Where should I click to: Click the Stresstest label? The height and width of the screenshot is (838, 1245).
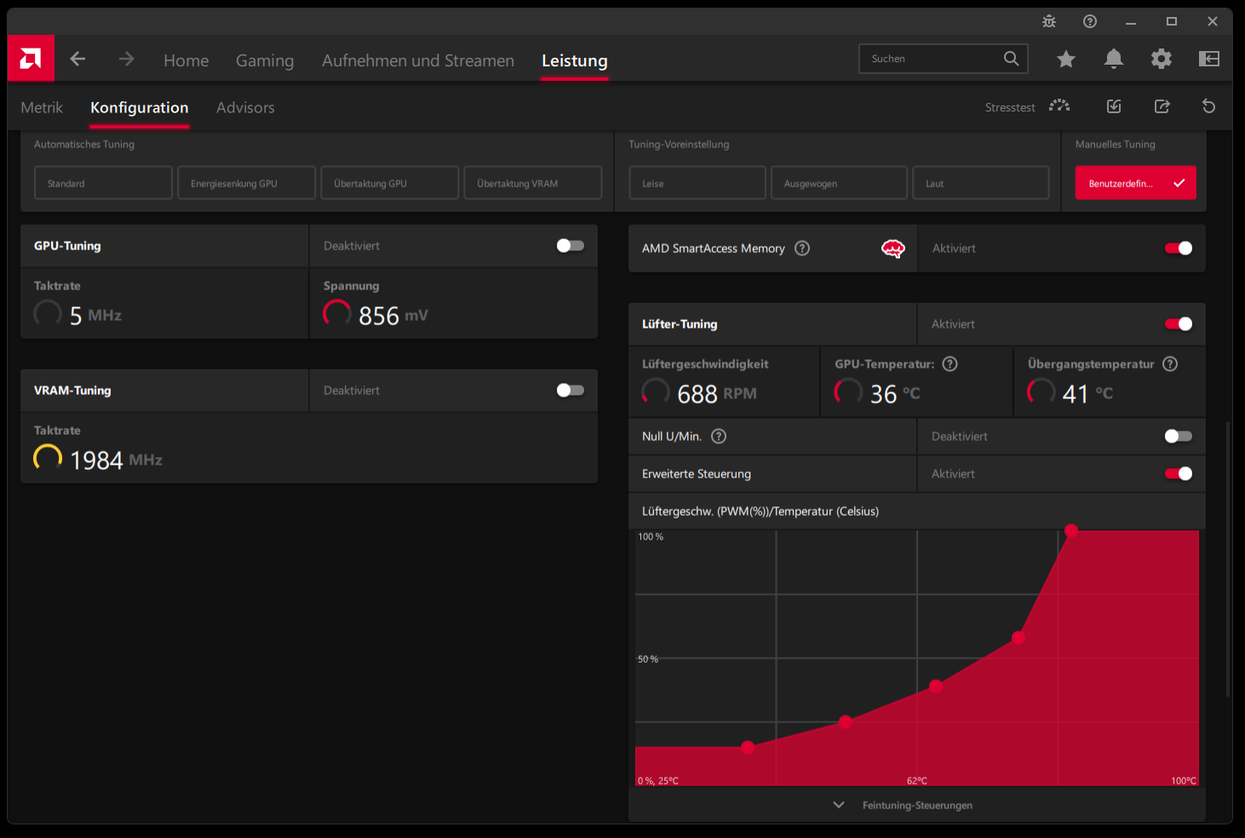1010,107
